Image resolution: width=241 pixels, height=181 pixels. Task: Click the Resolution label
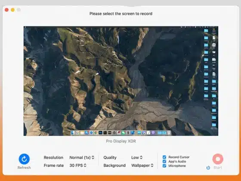53,157
